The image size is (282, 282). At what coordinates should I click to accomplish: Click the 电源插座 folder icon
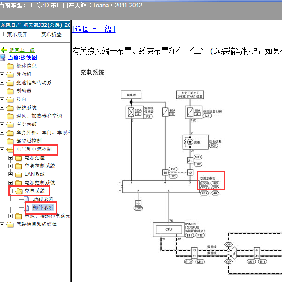click(19, 158)
